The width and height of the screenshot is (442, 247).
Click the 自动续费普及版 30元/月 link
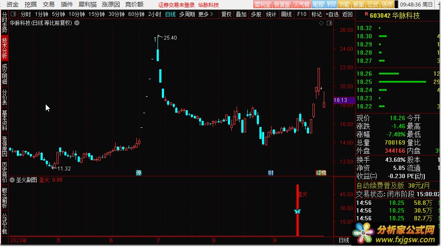point(393,185)
